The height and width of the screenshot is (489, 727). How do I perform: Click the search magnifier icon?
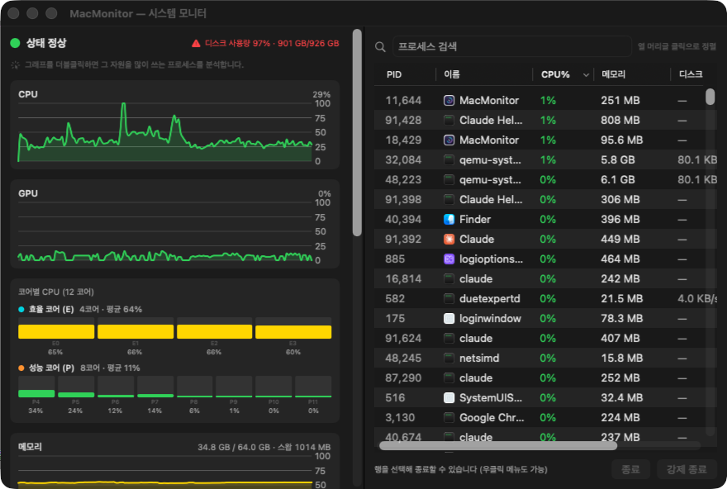coord(380,47)
